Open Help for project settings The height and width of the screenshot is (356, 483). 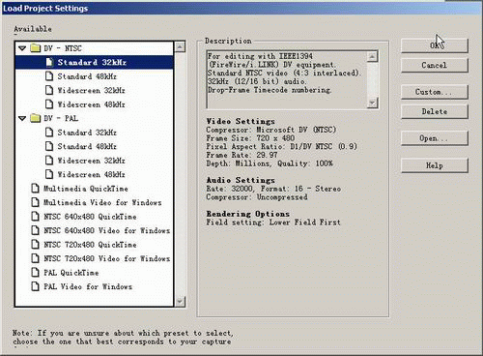435,165
